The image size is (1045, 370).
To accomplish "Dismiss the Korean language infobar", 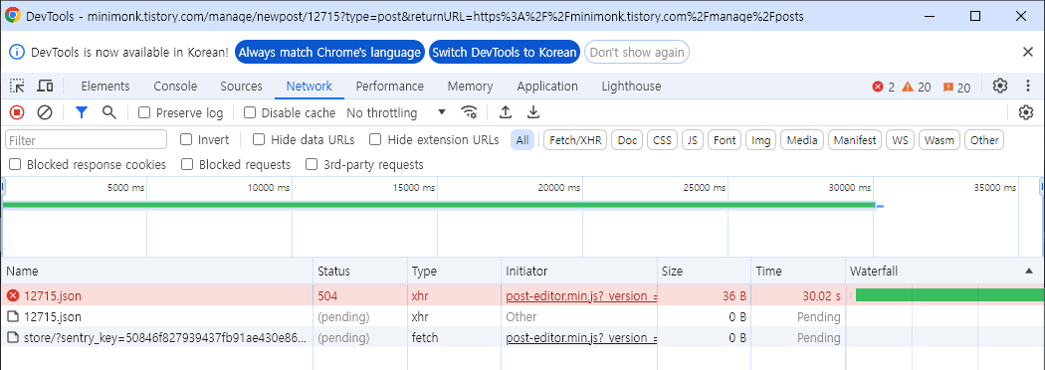I will point(1027,52).
